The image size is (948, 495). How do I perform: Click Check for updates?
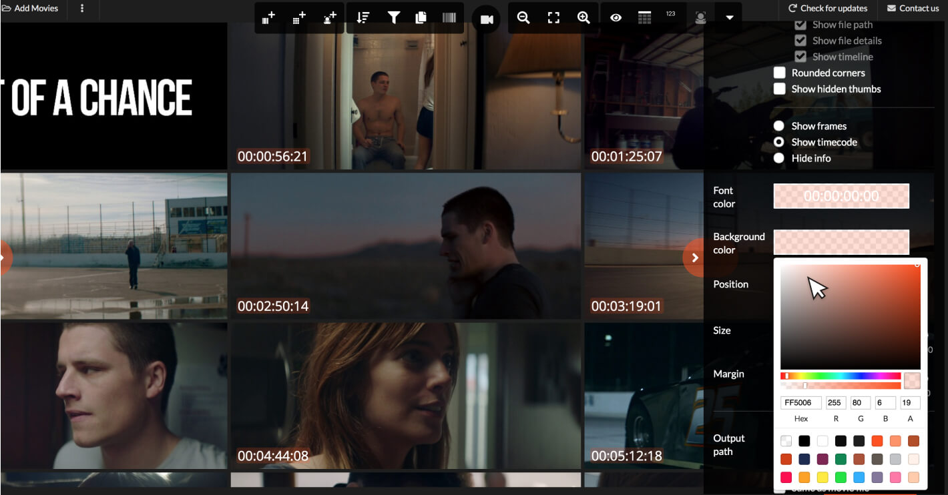pyautogui.click(x=828, y=8)
